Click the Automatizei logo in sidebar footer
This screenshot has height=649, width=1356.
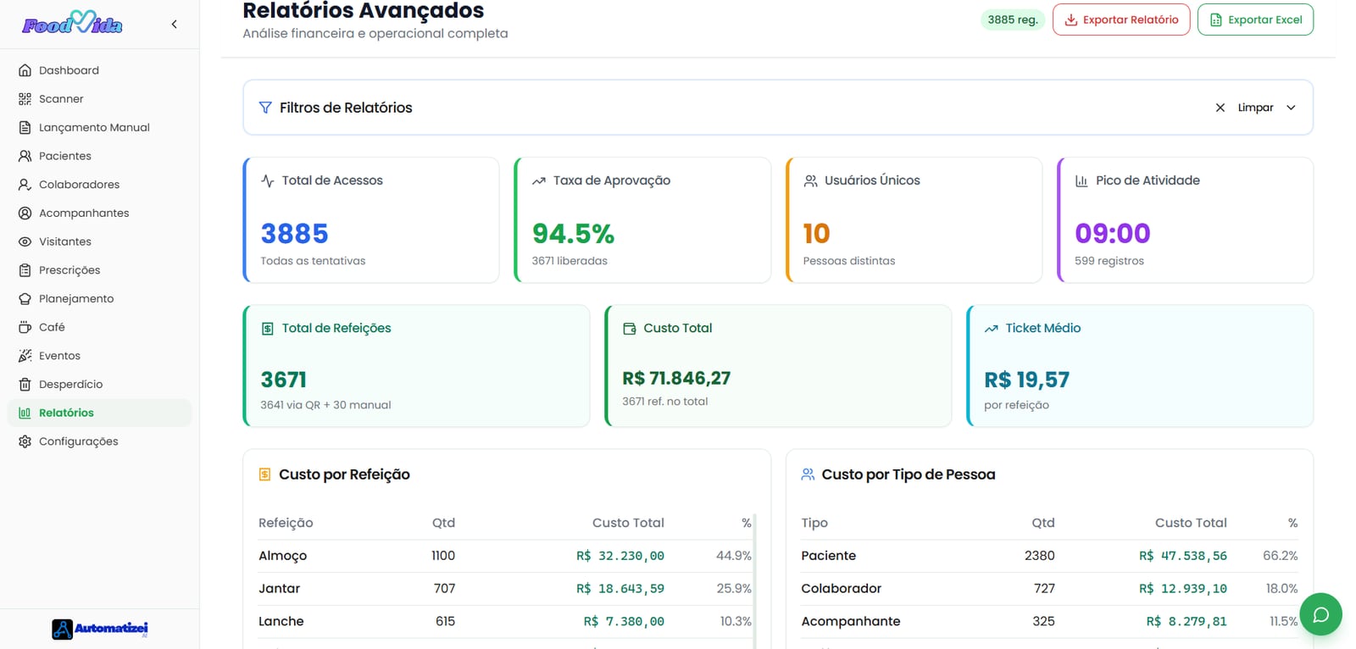tap(100, 629)
